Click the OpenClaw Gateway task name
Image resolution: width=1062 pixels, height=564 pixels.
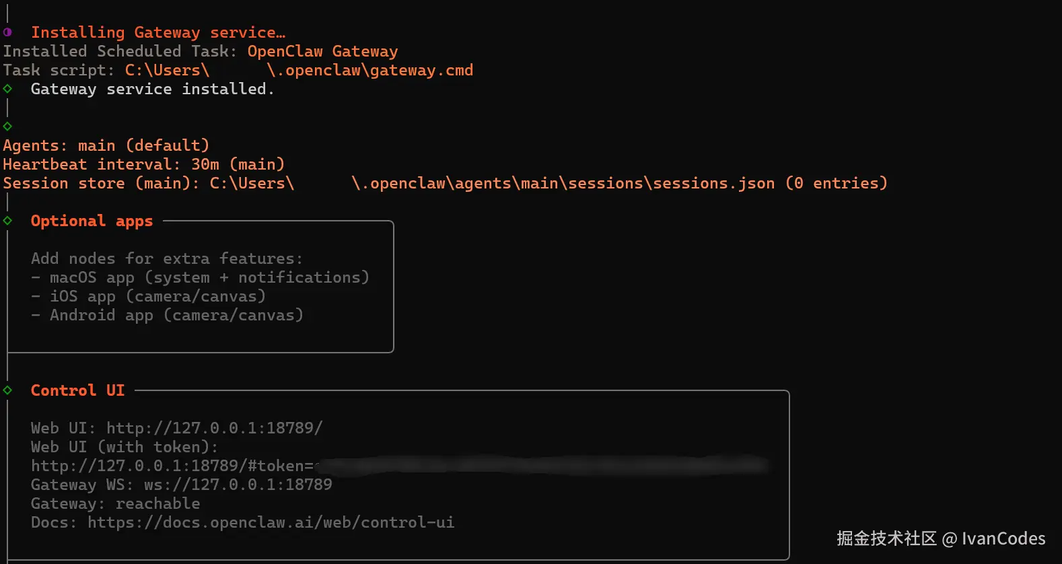coord(322,51)
